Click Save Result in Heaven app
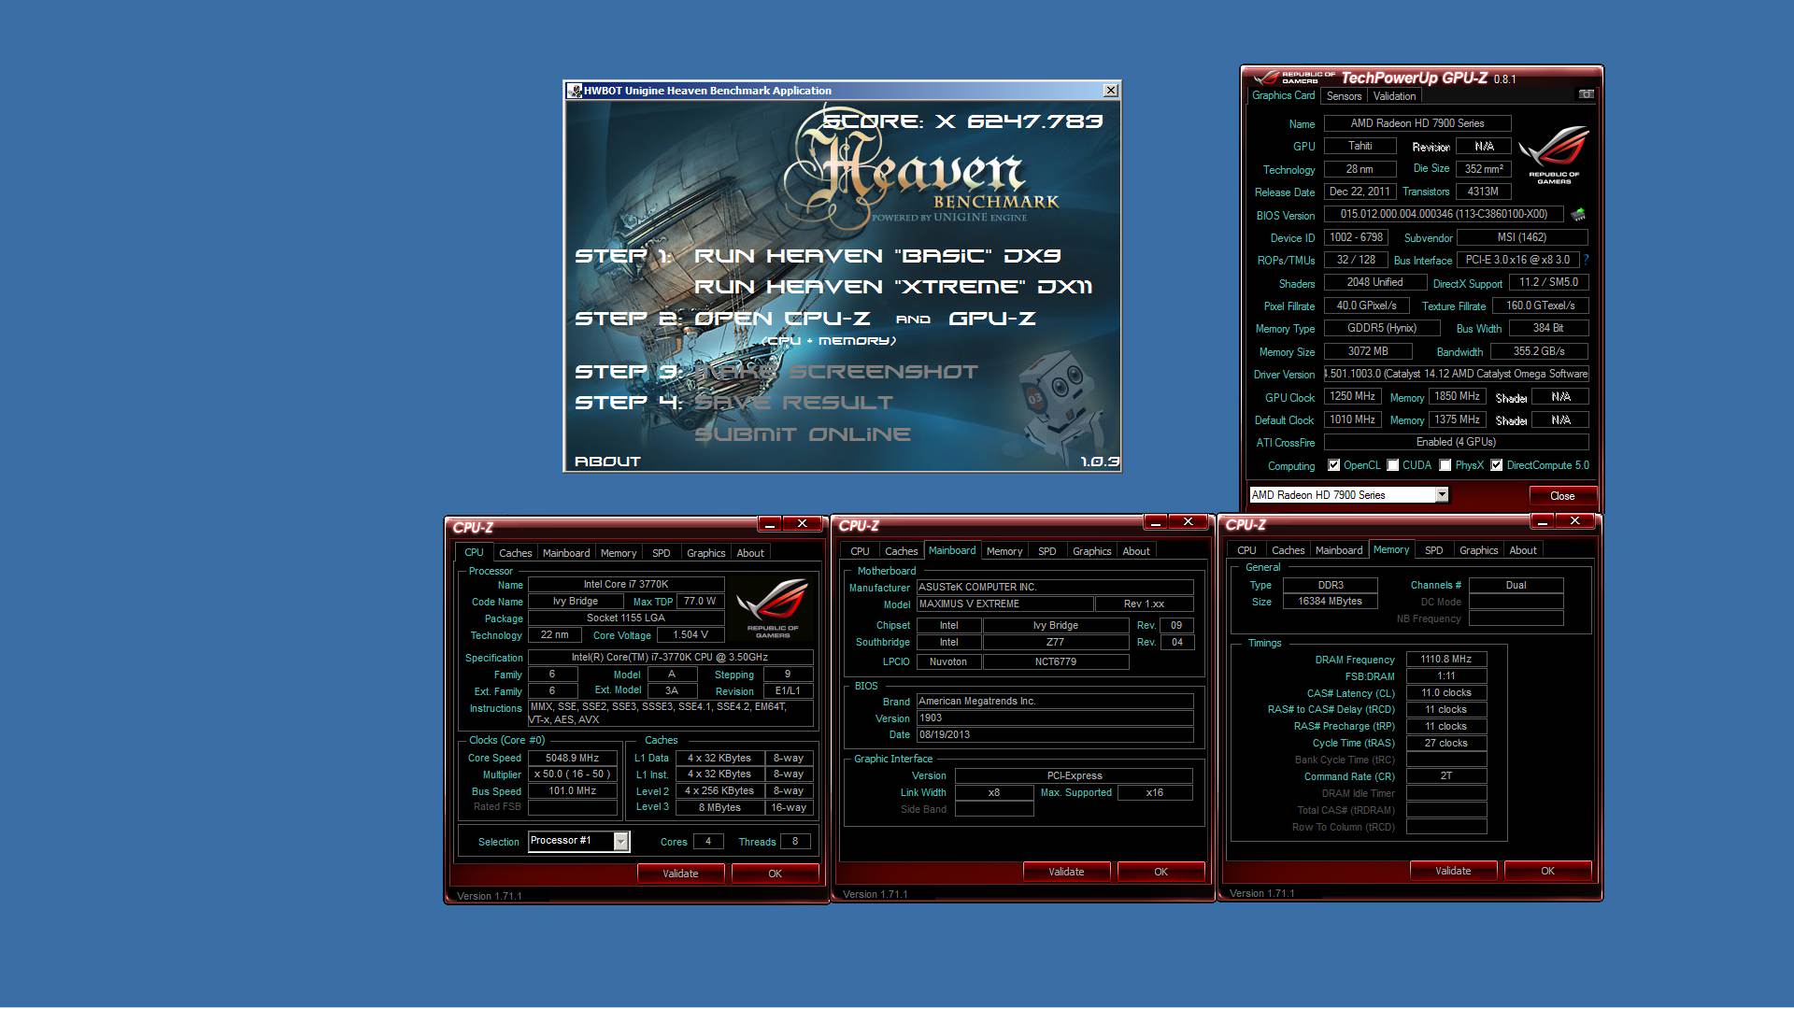The height and width of the screenshot is (1009, 1794). coord(793,403)
